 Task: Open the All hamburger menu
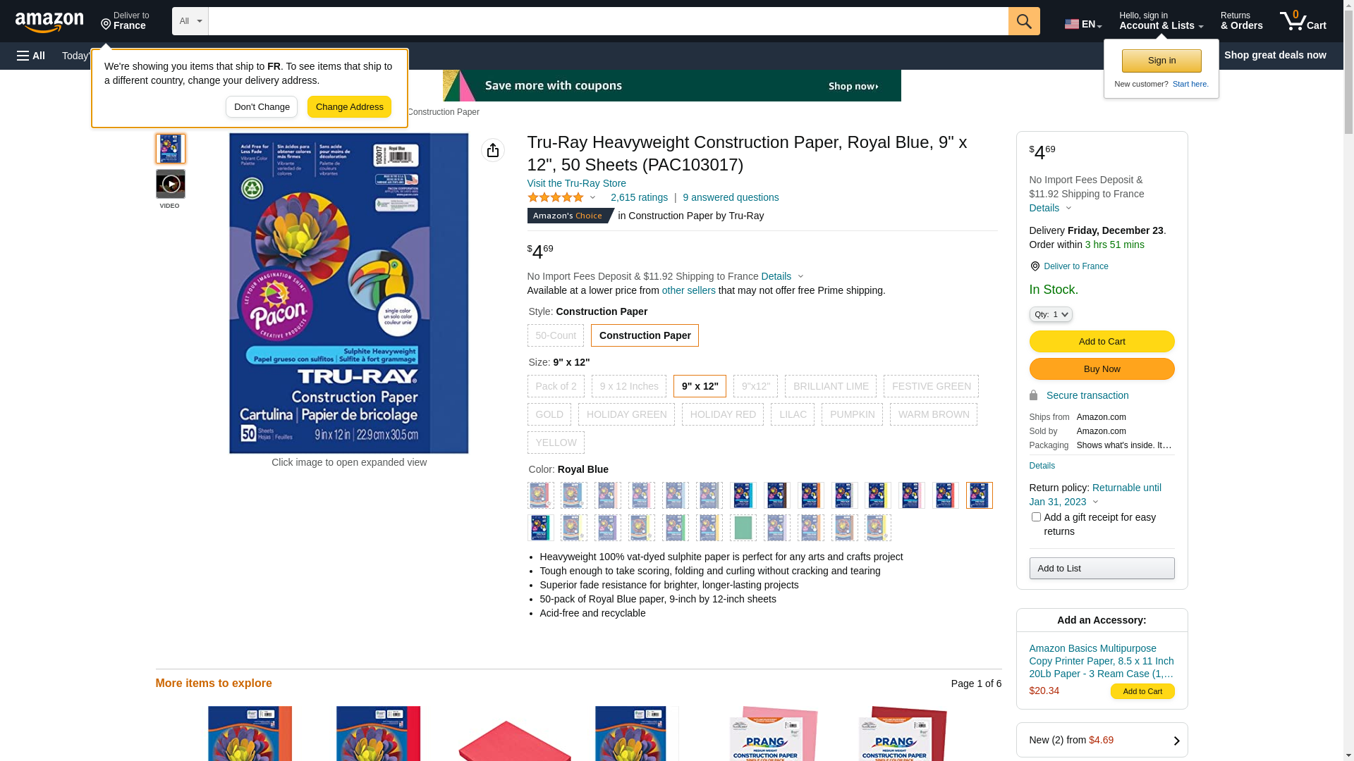pyautogui.click(x=31, y=56)
